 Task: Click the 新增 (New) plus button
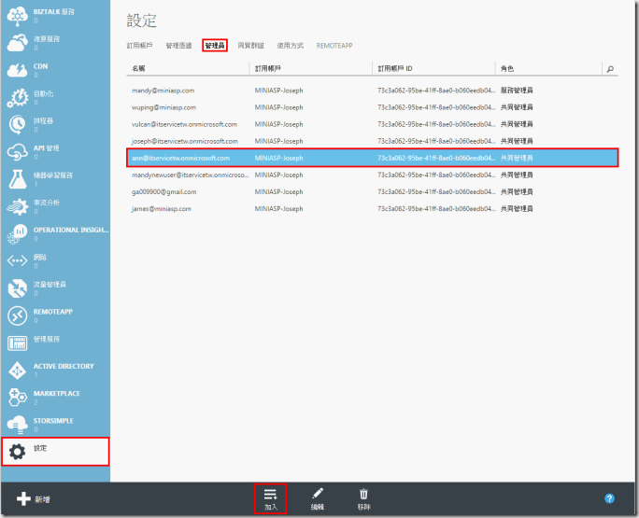[x=35, y=499]
